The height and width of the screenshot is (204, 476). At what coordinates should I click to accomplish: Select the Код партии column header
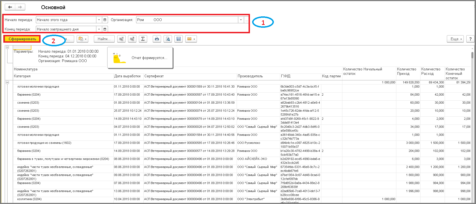(x=332, y=76)
